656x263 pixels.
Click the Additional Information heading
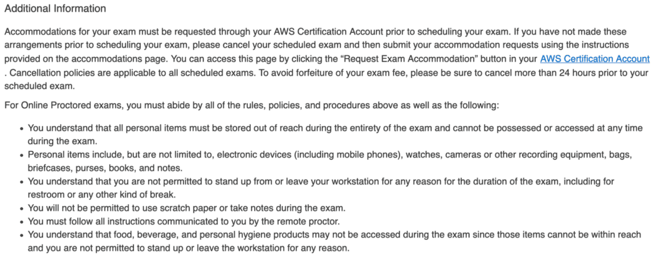point(55,9)
